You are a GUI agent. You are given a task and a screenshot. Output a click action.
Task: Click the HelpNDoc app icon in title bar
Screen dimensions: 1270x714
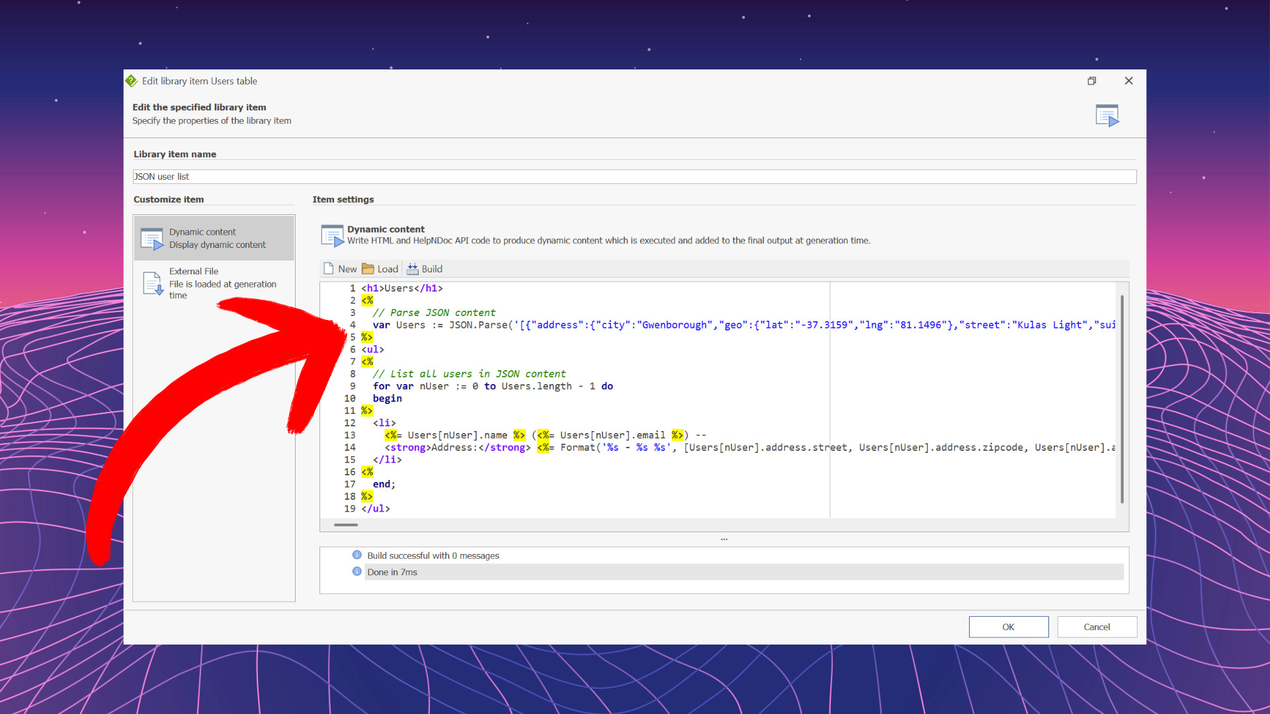click(x=132, y=81)
